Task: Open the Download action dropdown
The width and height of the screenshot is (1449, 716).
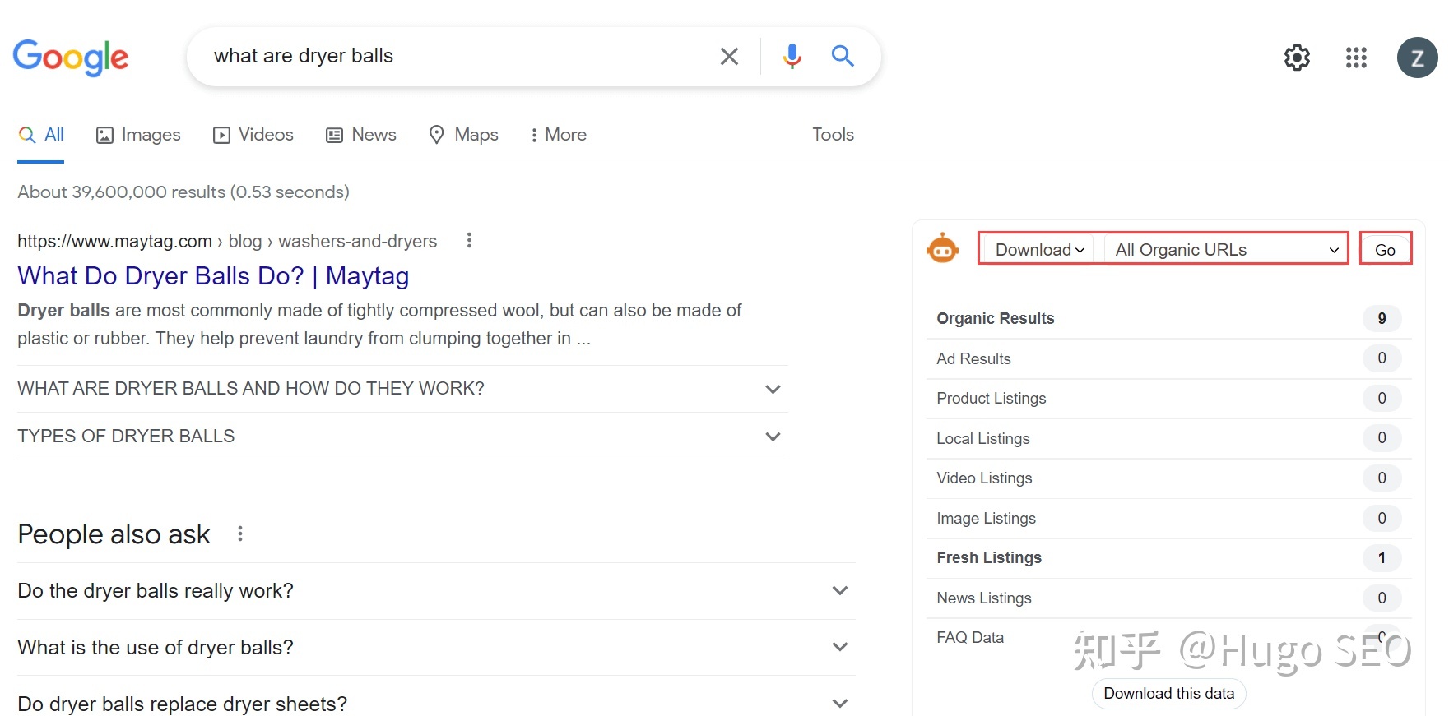Action: (x=1039, y=250)
